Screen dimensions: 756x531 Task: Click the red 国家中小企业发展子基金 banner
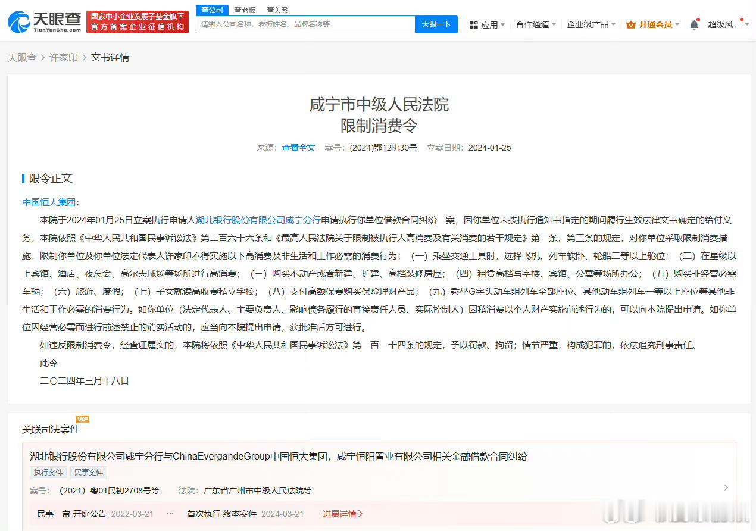(x=138, y=22)
